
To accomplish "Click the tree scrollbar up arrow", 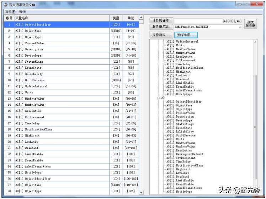I will 255,42.
